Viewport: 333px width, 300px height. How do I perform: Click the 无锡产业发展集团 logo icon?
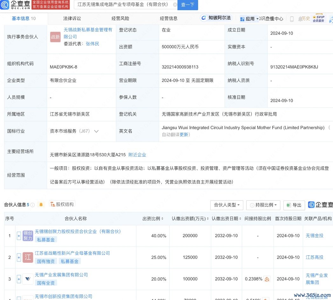point(28,279)
